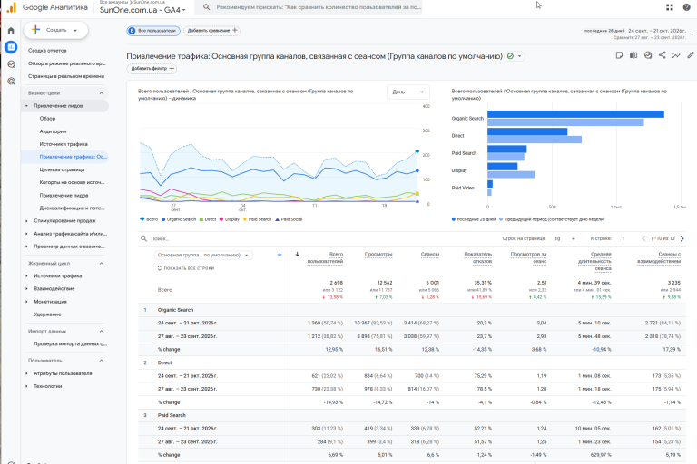Open the Home icon in left rail

[x=11, y=31]
